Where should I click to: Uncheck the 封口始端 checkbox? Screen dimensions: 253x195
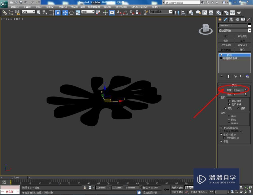pyautogui.click(x=230, y=101)
